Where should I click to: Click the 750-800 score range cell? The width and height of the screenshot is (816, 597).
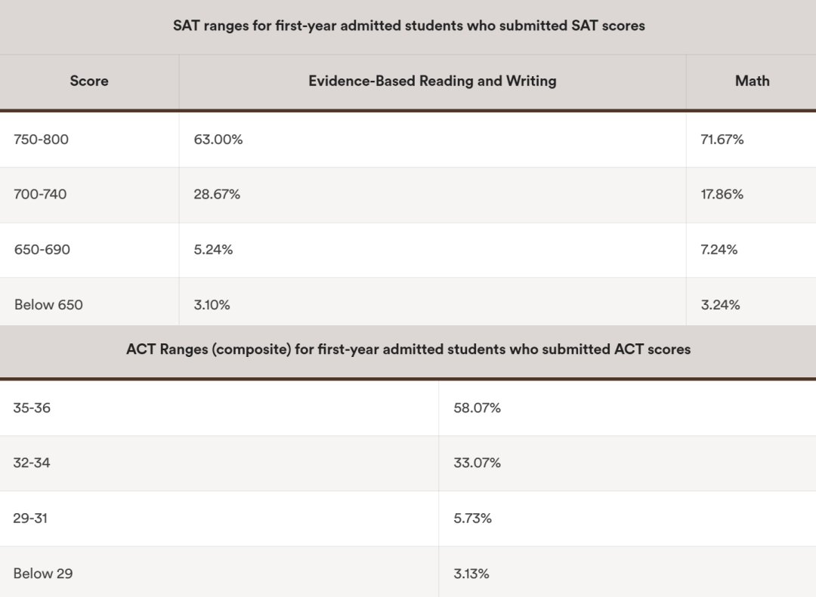coord(42,140)
